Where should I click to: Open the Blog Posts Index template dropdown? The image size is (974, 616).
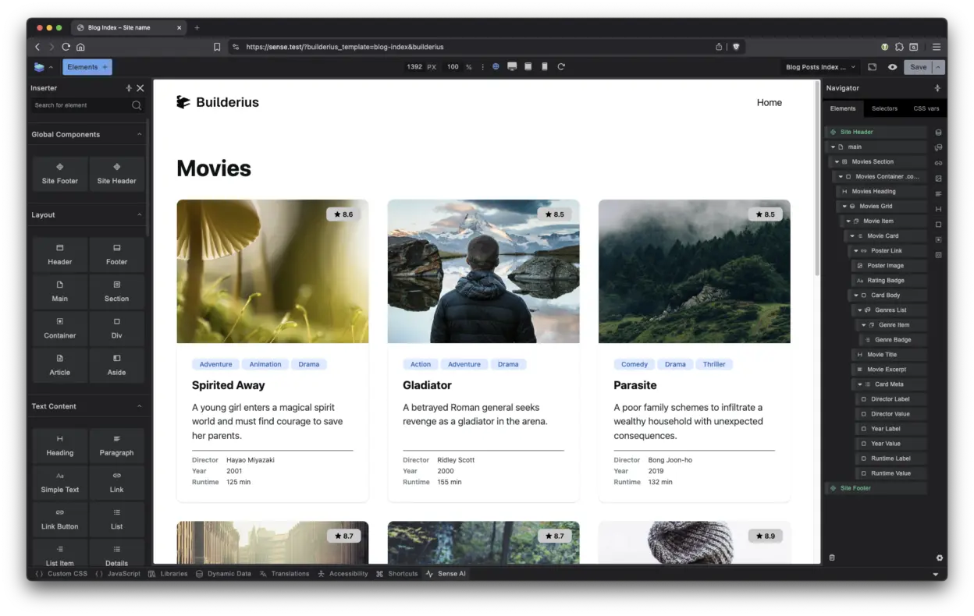tap(820, 67)
